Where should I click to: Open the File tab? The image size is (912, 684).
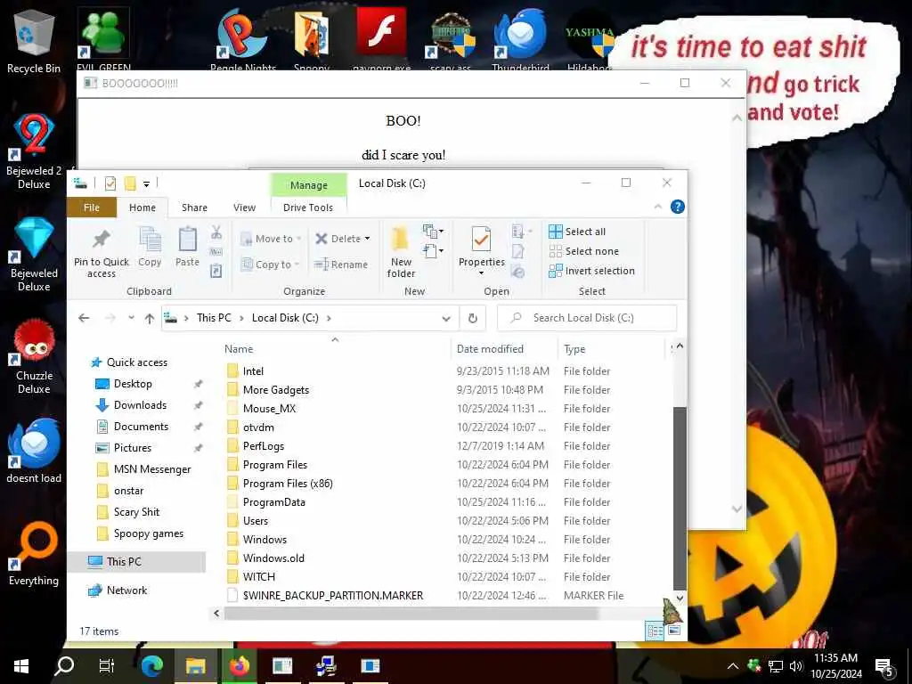click(92, 208)
